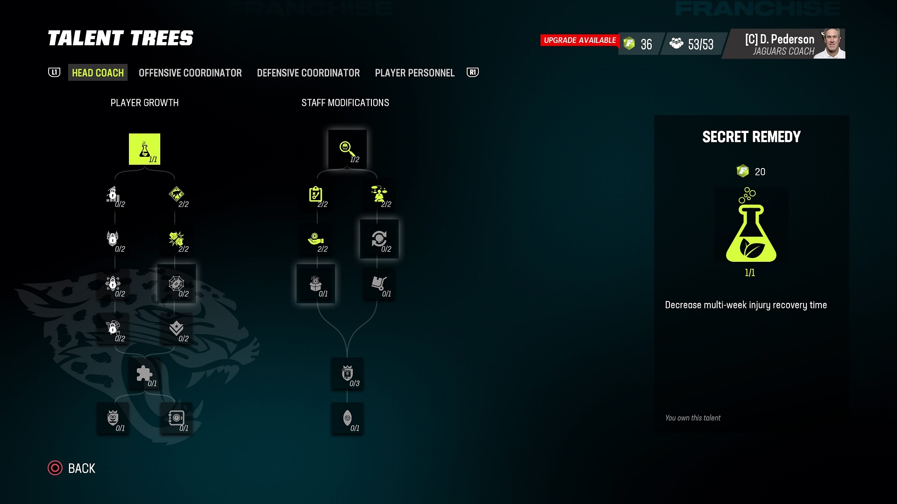Select the down chevron badge talent
Viewport: 897px width, 504px height.
pyautogui.click(x=177, y=329)
